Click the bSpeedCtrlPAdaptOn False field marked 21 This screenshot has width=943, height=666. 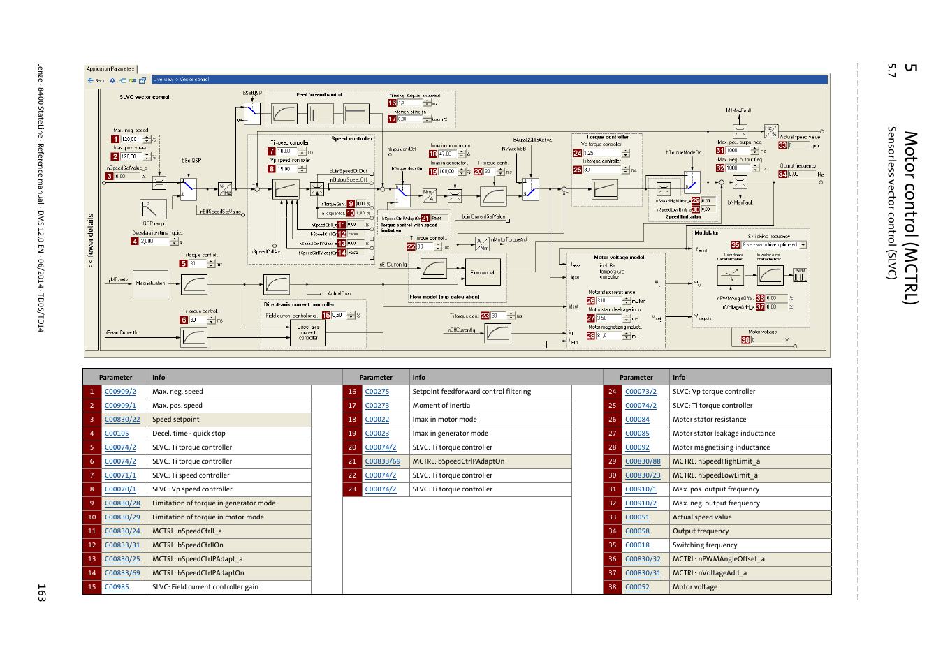tap(438, 219)
